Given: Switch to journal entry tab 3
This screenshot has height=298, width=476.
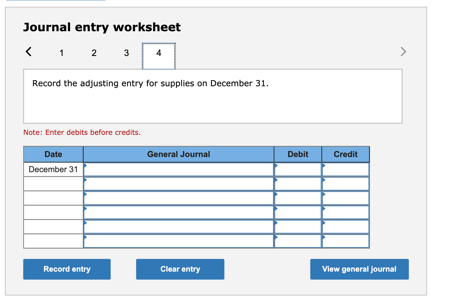Looking at the screenshot, I should point(126,53).
